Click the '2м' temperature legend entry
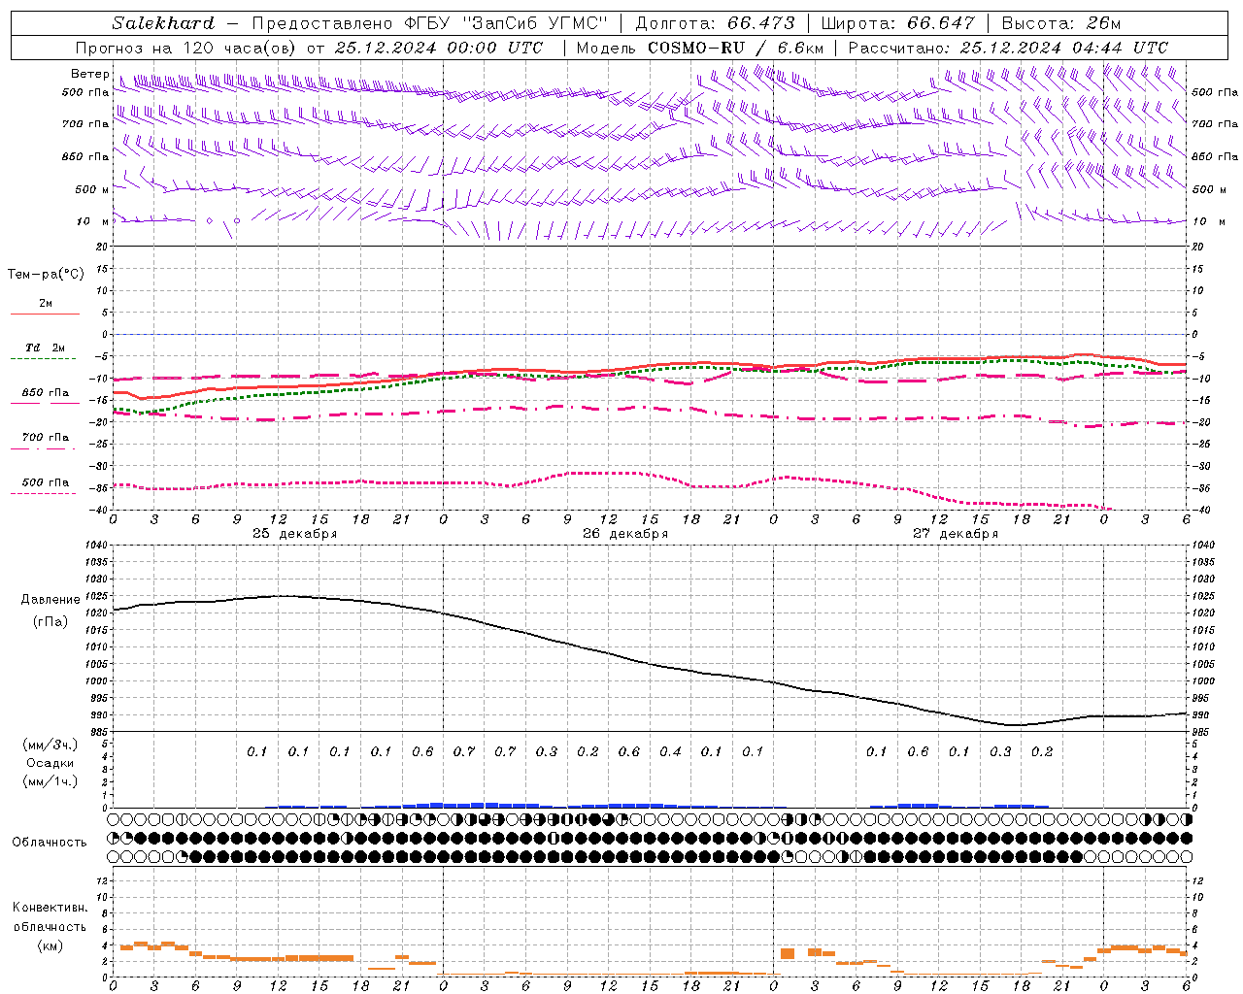The image size is (1243, 994). [46, 304]
